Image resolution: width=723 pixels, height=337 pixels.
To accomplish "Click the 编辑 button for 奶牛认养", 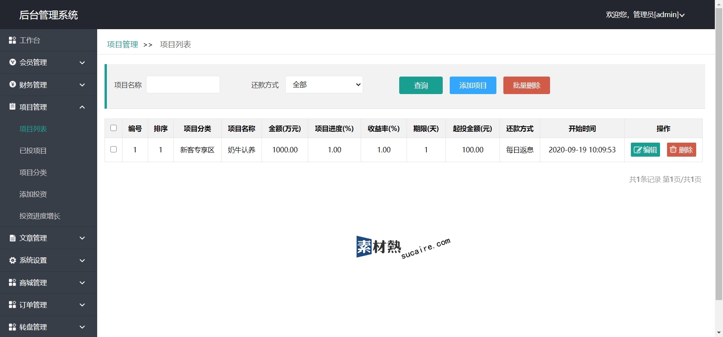I will 645,150.
